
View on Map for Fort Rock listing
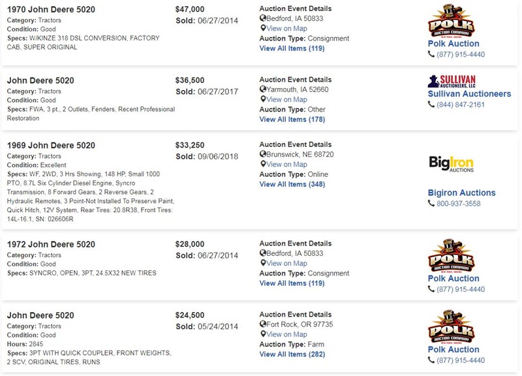pos(286,334)
